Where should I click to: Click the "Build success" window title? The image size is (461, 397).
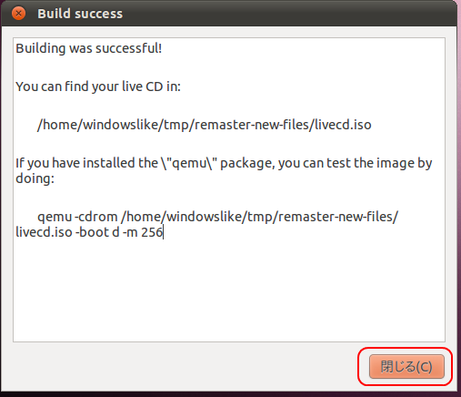[x=80, y=14]
